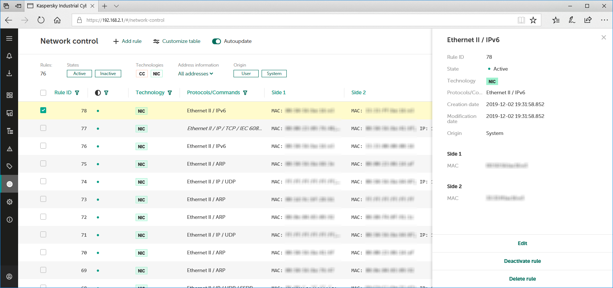
Task: Toggle the Autoupdate switch
Action: pyautogui.click(x=217, y=41)
